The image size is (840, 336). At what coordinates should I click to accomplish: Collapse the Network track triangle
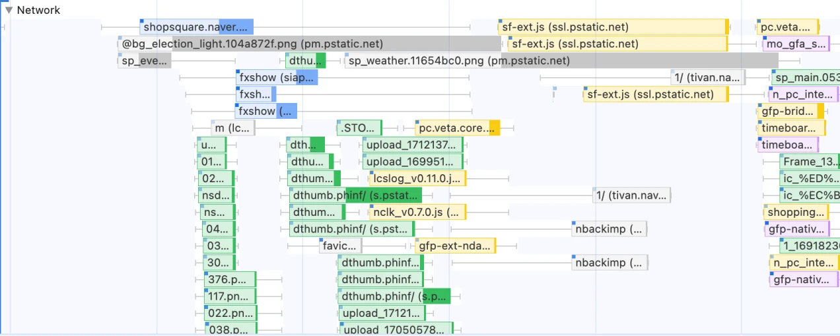click(9, 10)
